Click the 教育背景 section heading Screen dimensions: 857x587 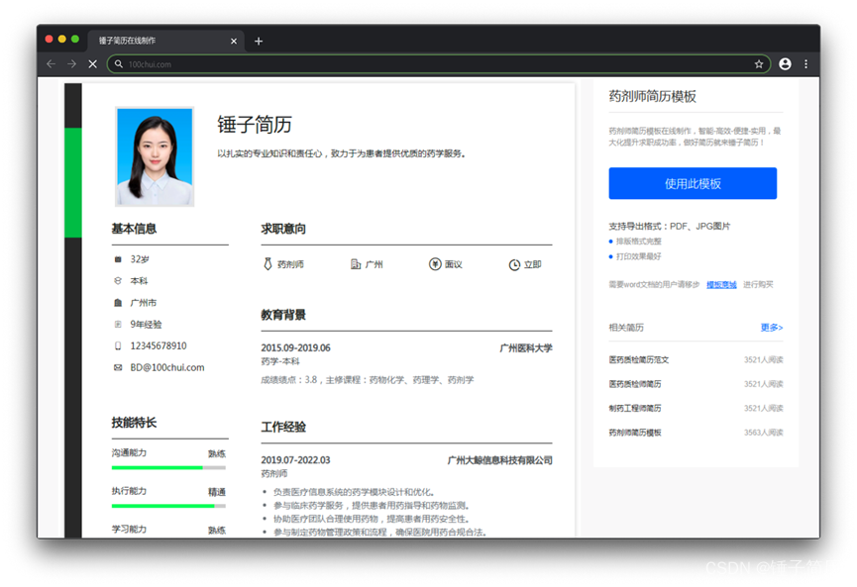(x=283, y=315)
